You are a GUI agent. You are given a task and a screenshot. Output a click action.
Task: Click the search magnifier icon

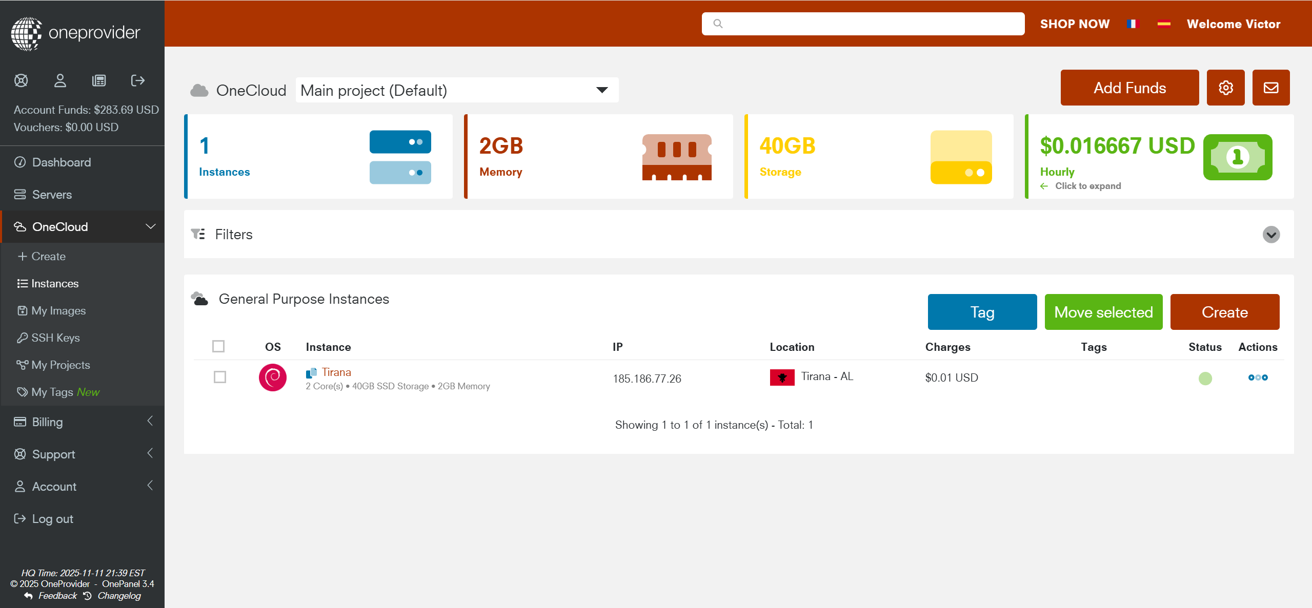coord(718,24)
